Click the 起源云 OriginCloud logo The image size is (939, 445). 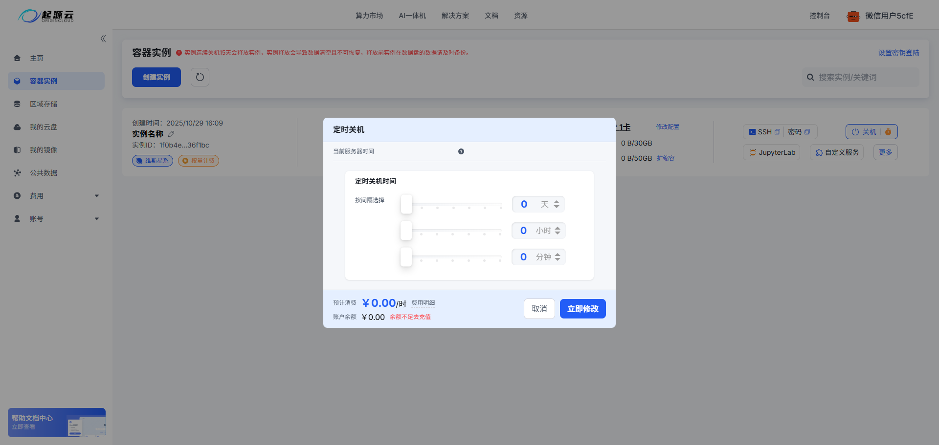click(x=46, y=16)
